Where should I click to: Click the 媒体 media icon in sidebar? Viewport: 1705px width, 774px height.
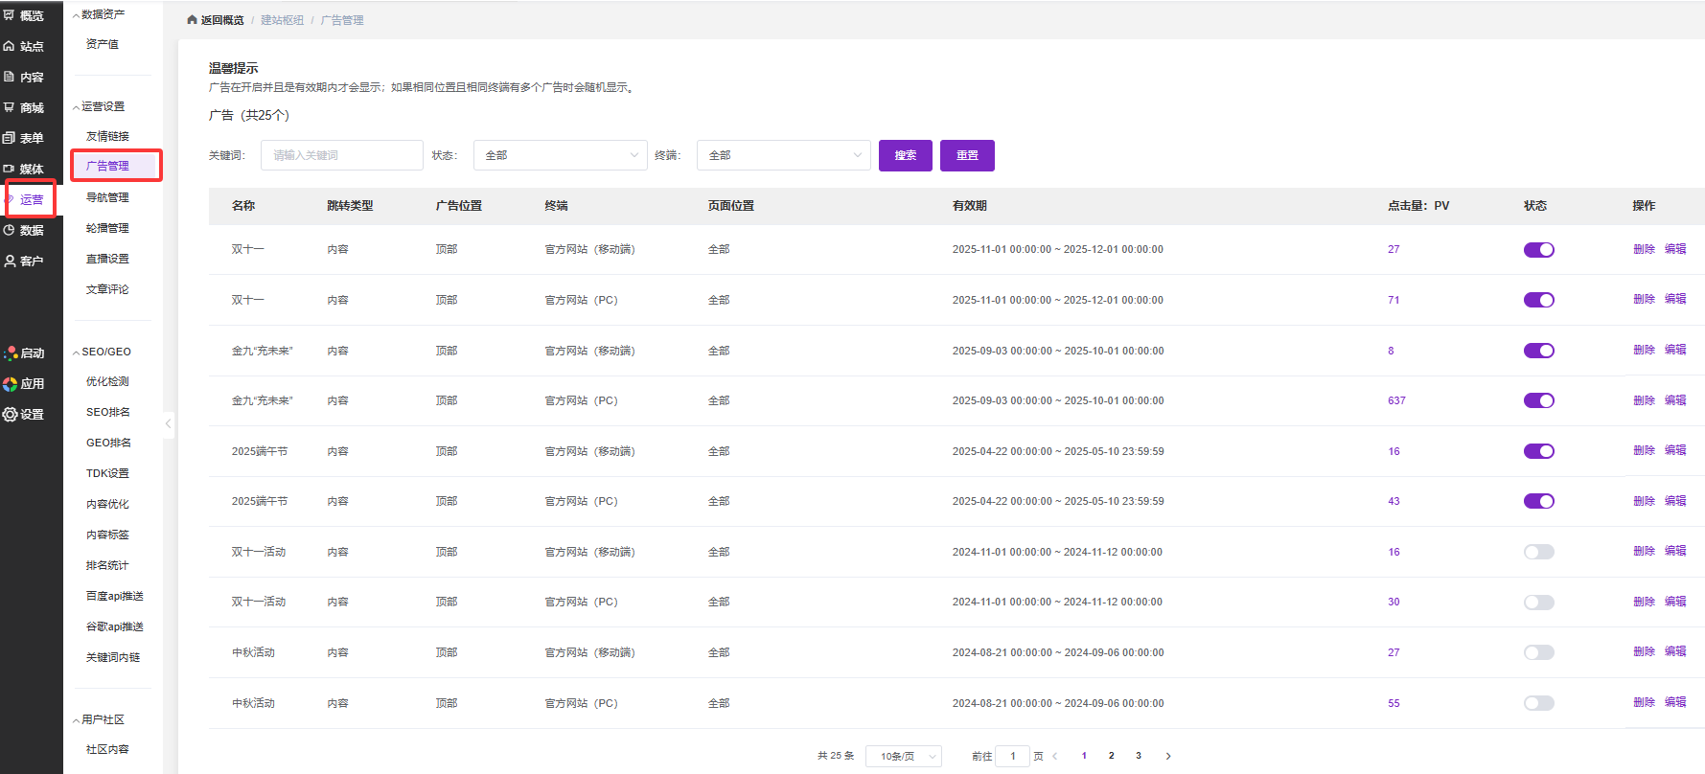pos(10,169)
